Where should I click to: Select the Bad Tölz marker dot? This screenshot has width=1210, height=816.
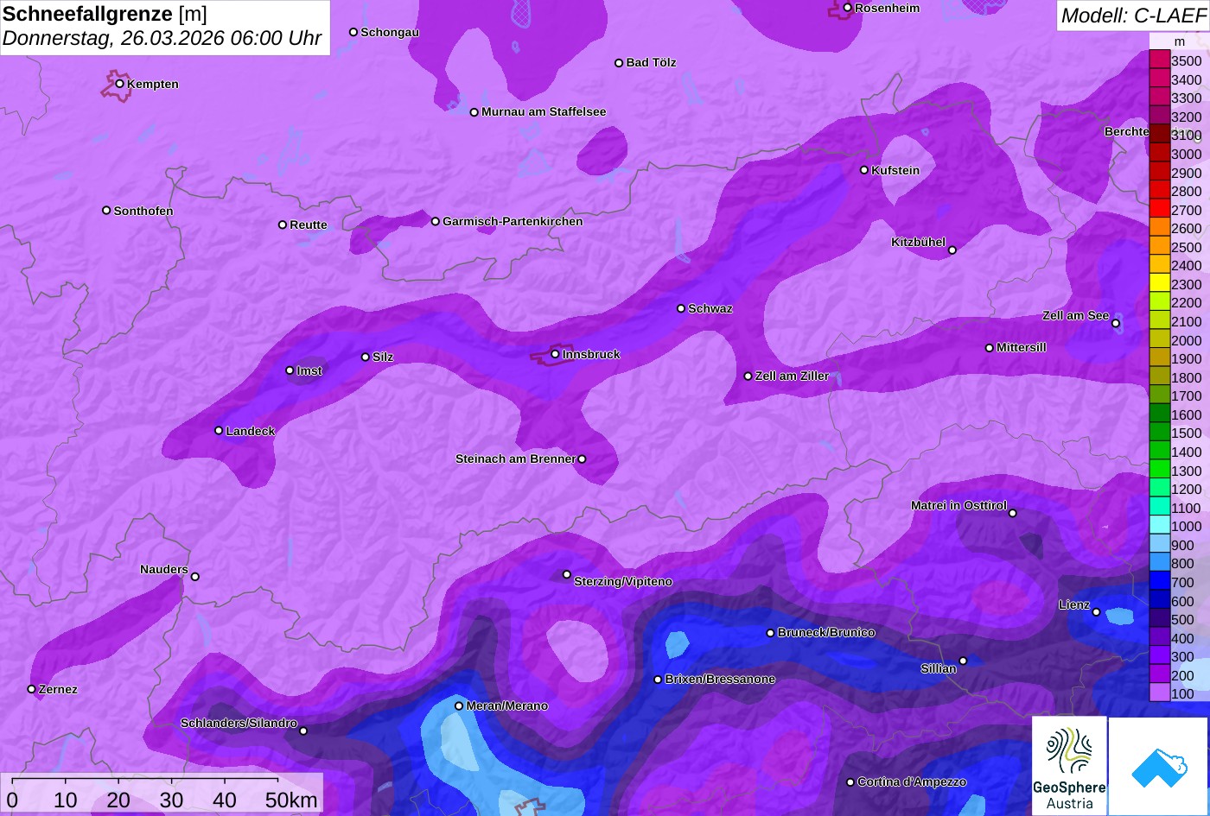click(x=619, y=63)
